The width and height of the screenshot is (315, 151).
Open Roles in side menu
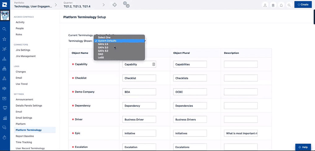point(19,35)
